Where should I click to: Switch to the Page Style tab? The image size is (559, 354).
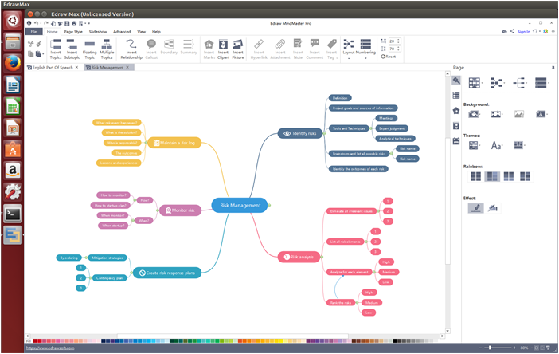tap(73, 31)
